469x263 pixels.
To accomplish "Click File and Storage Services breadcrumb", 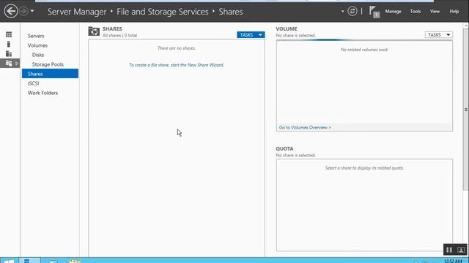I will click(163, 12).
